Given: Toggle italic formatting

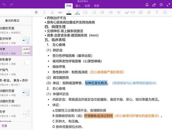Looking at the screenshot, I should coord(44,12).
